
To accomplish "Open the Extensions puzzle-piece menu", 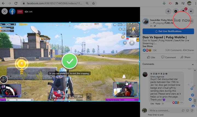I will point(177,3).
